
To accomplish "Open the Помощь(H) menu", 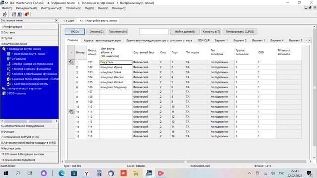I will 119,8.
